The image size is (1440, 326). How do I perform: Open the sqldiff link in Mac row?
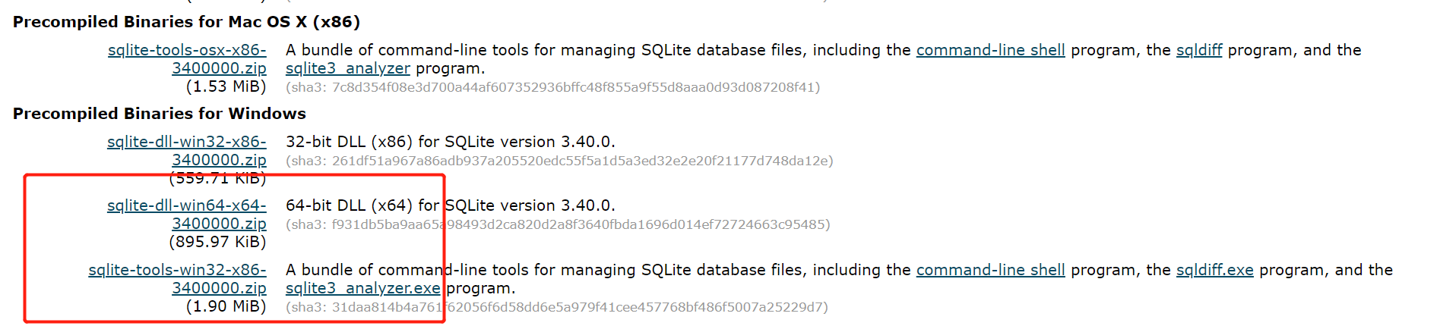coord(1199,51)
